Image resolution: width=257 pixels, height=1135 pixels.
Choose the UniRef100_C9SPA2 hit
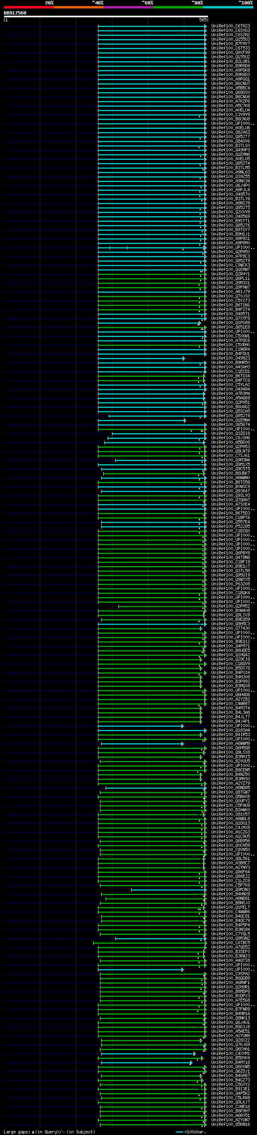pos(230,973)
